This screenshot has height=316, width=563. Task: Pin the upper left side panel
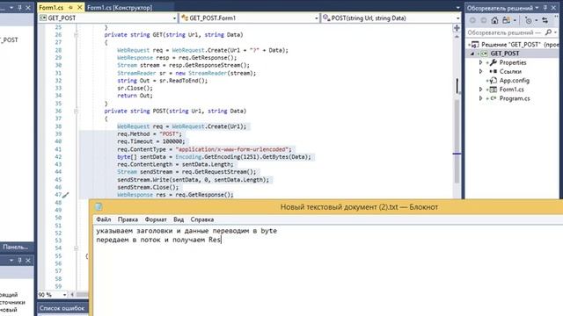(x=19, y=8)
